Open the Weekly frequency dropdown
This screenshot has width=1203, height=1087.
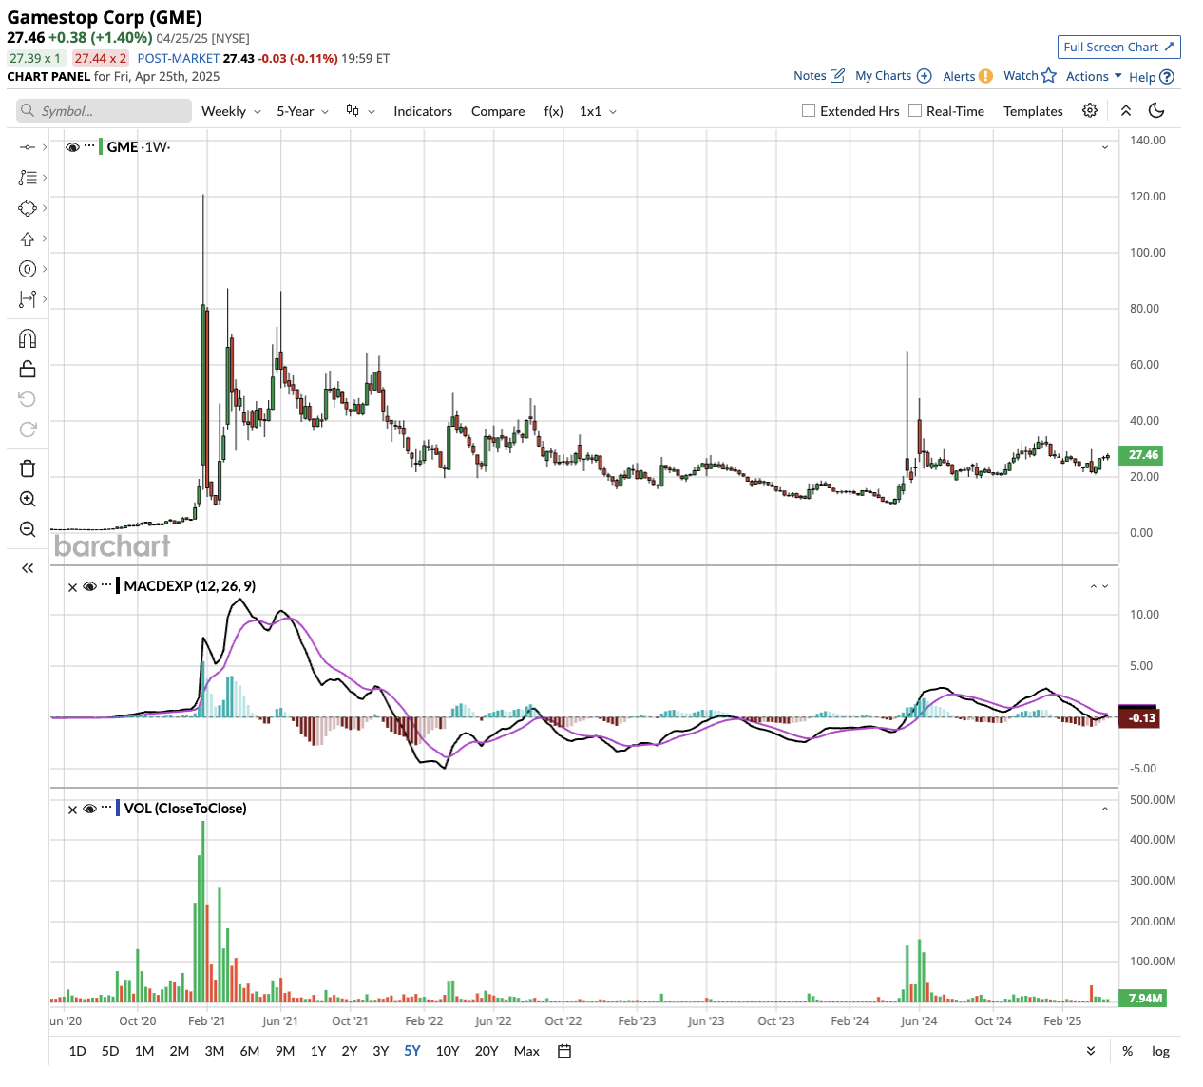(231, 111)
